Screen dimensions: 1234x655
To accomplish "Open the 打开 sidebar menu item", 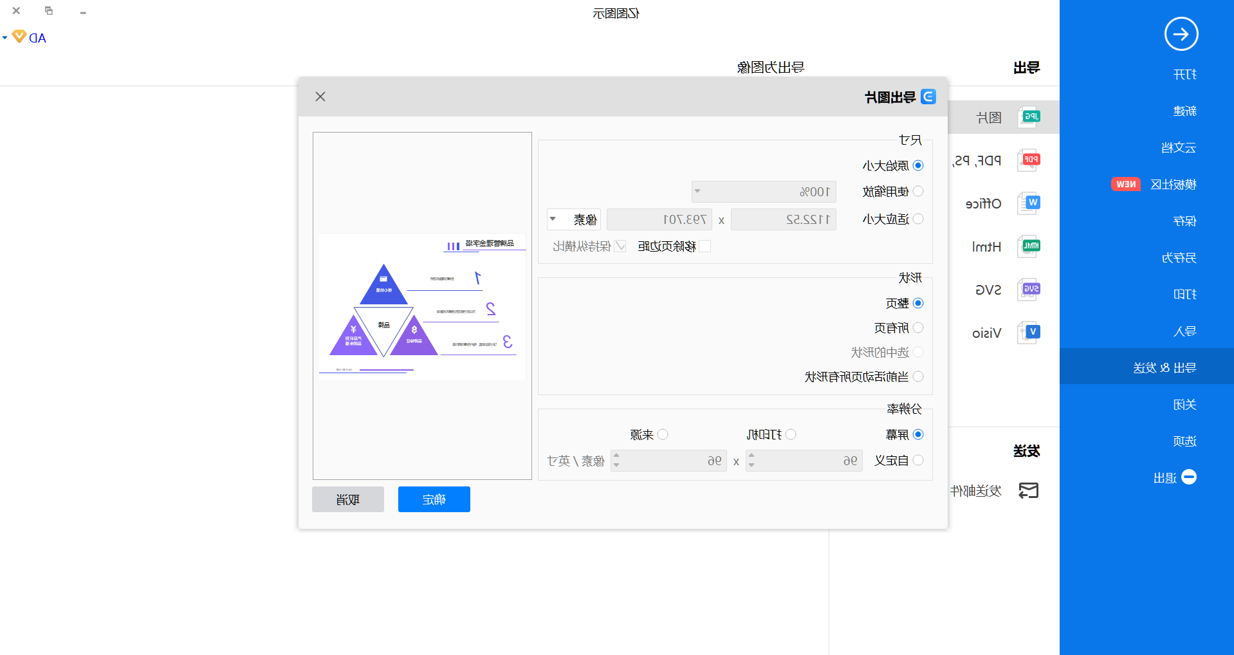I will (x=1184, y=75).
